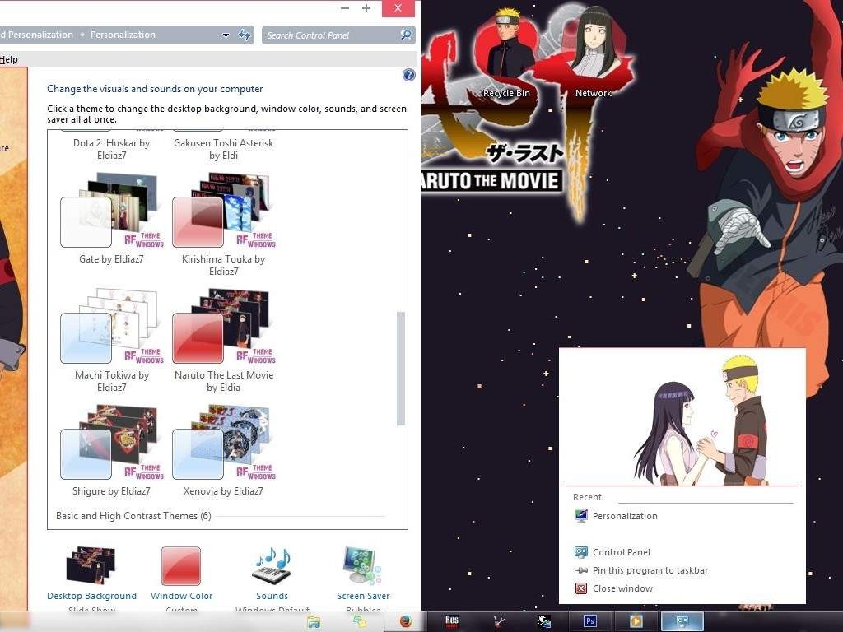The height and width of the screenshot is (632, 843).
Task: Open Personalization from the Recent list
Action: coord(625,515)
